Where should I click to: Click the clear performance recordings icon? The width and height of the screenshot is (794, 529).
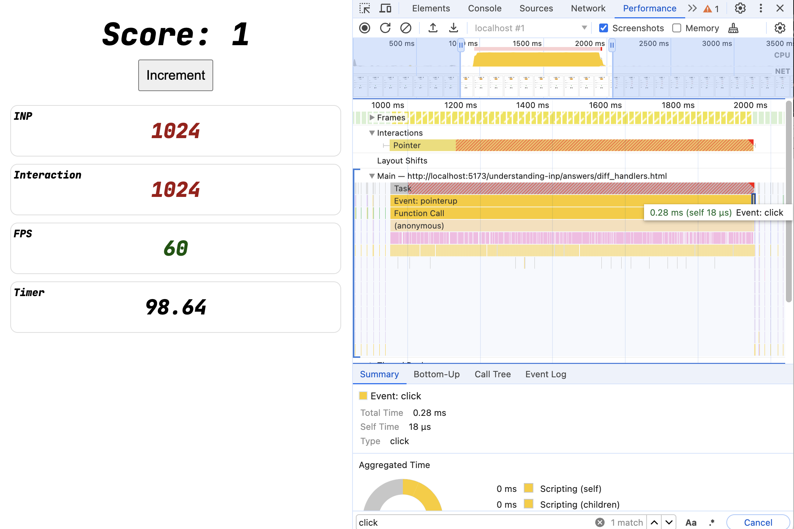point(406,28)
